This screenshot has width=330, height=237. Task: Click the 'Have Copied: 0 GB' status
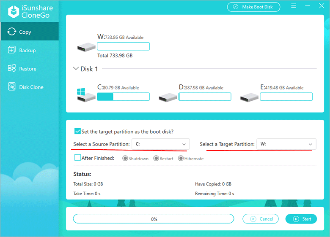pyautogui.click(x=213, y=184)
